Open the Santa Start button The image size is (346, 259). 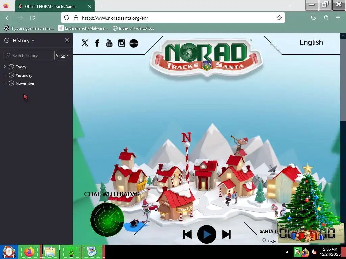9,252
